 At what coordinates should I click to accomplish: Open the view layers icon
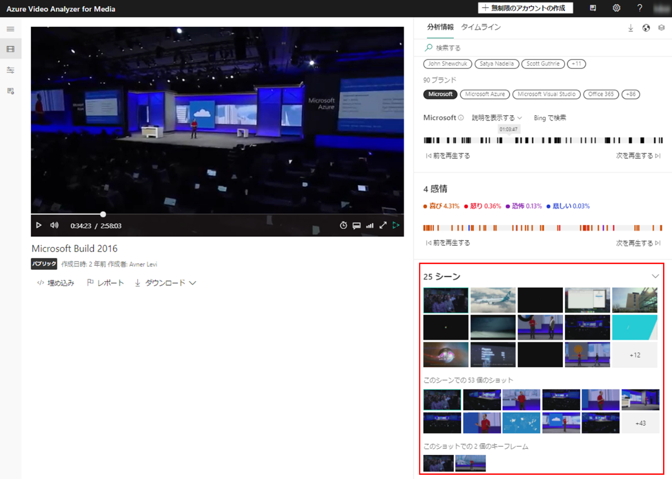661,28
